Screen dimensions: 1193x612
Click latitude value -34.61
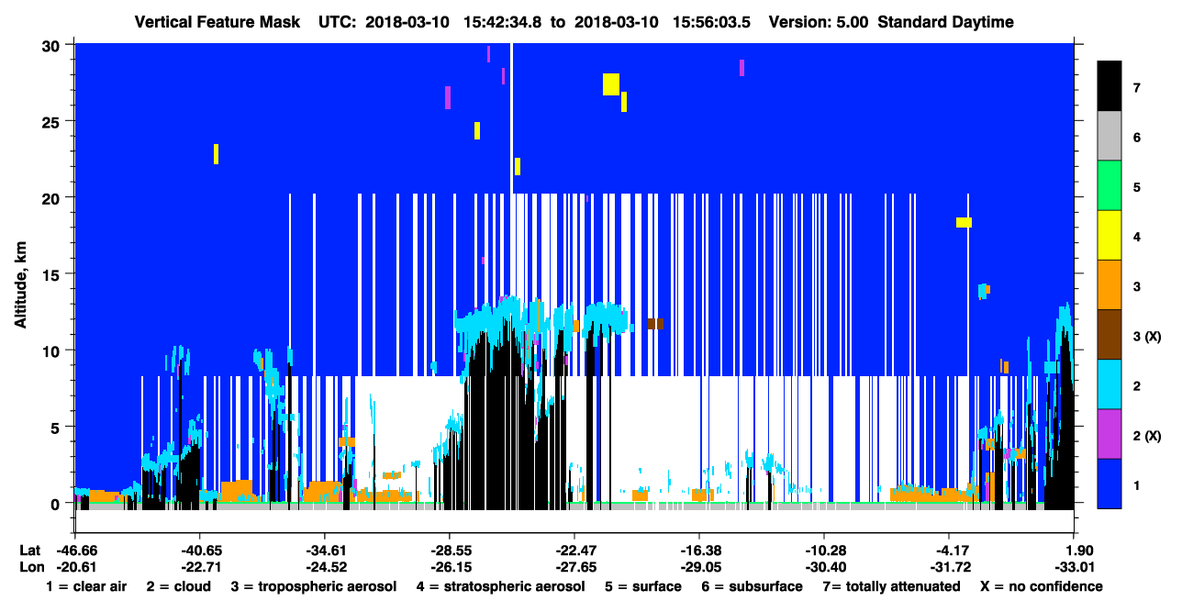tap(325, 550)
